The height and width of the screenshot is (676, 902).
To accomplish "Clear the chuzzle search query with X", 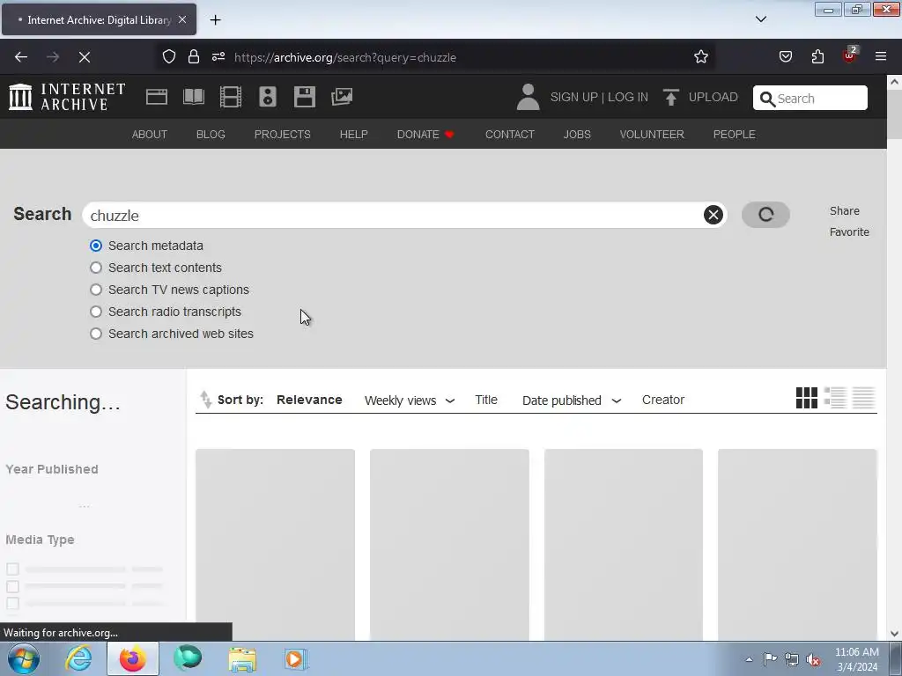I will 713,215.
